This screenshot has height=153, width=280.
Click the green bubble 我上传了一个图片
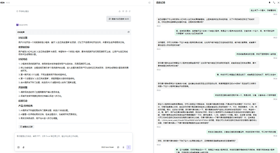point(263,11)
